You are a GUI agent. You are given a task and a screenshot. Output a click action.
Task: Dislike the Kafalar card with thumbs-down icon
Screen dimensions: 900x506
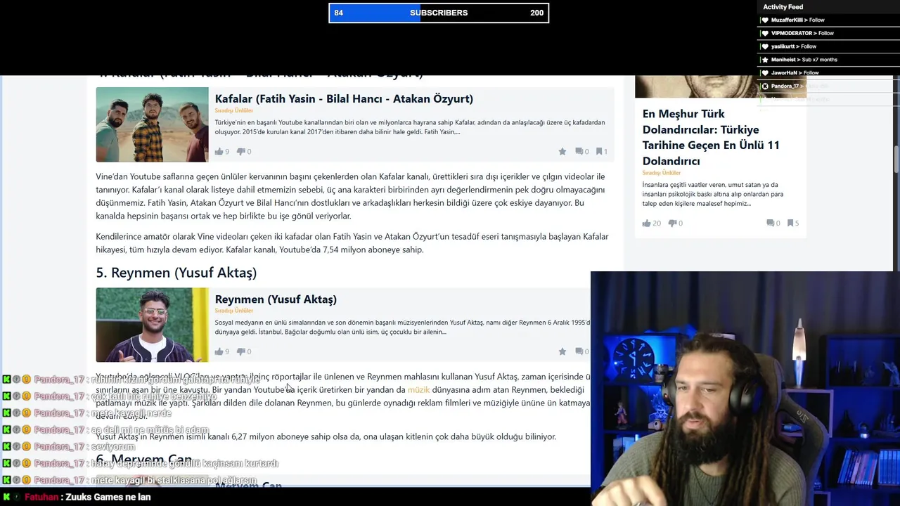point(241,151)
